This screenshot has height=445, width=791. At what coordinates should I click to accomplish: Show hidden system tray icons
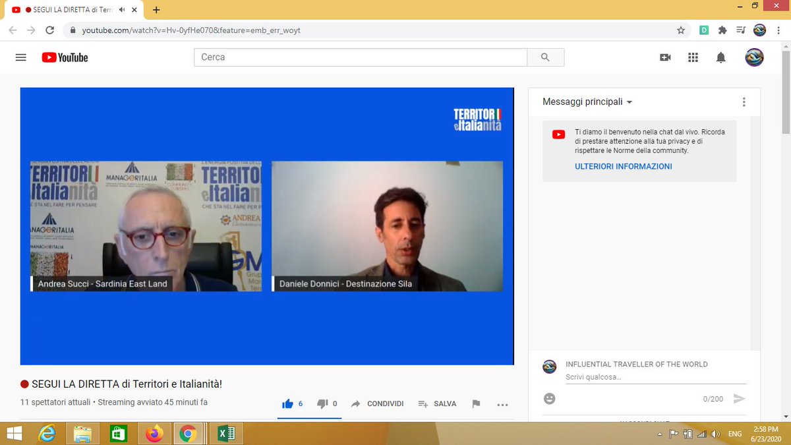pyautogui.click(x=660, y=434)
